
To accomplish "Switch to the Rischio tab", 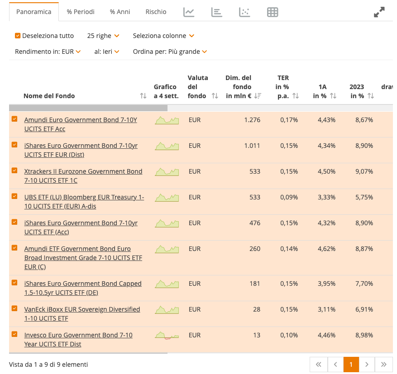I will [x=156, y=12].
